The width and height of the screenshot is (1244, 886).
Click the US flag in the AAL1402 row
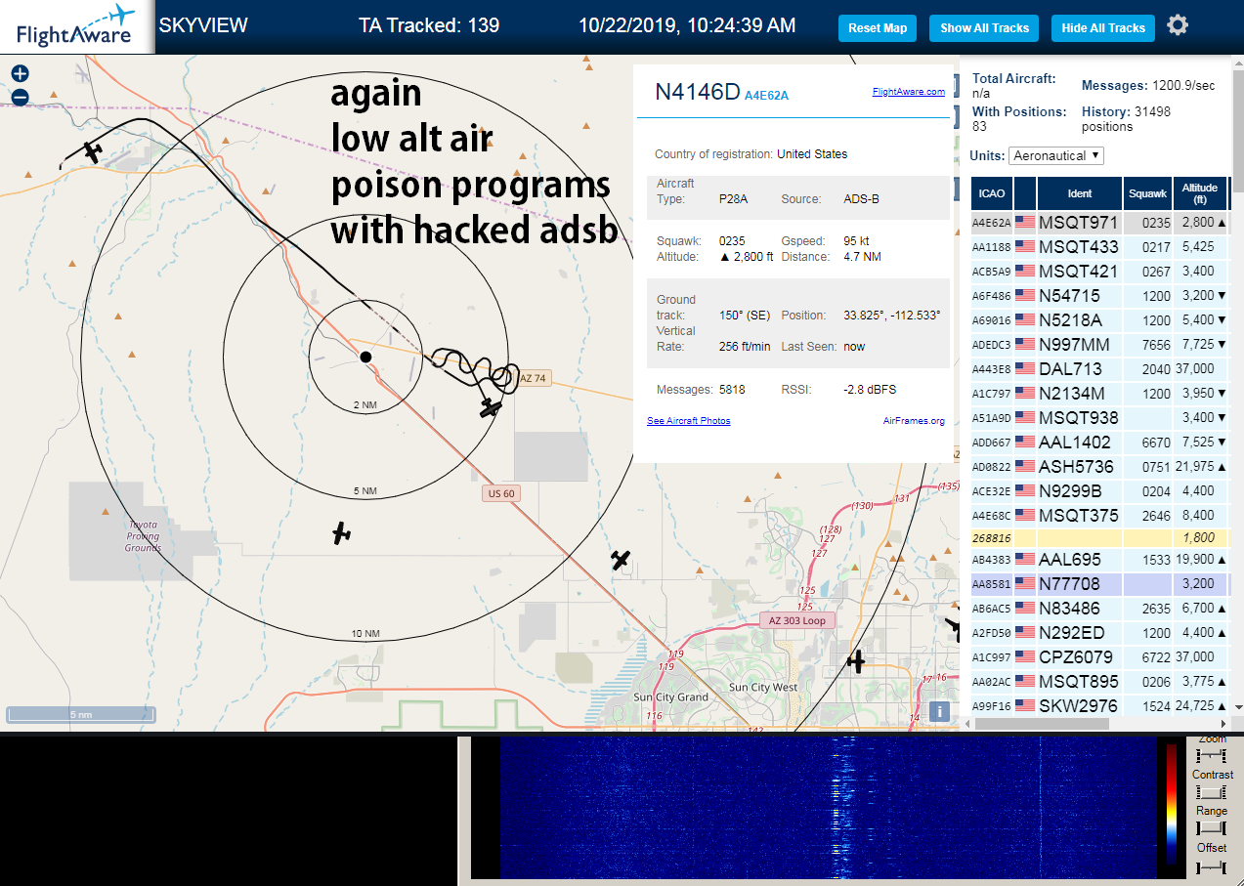pos(1025,443)
